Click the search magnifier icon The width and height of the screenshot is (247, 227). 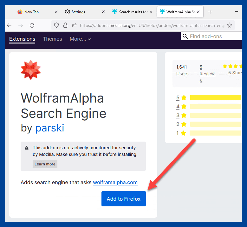pyautogui.click(x=185, y=36)
